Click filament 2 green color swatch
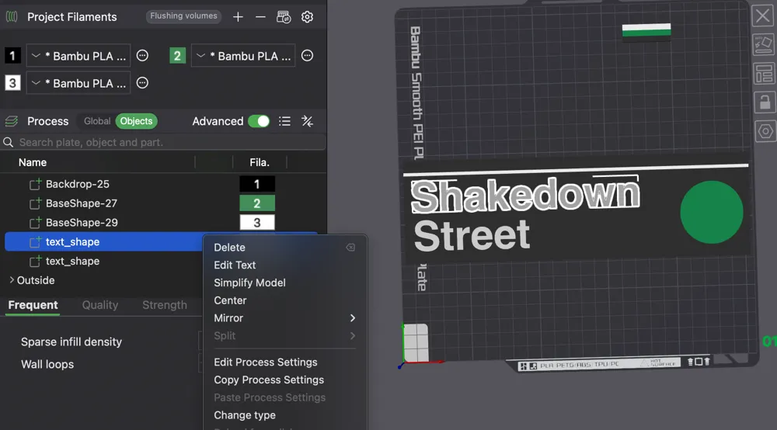 [177, 55]
